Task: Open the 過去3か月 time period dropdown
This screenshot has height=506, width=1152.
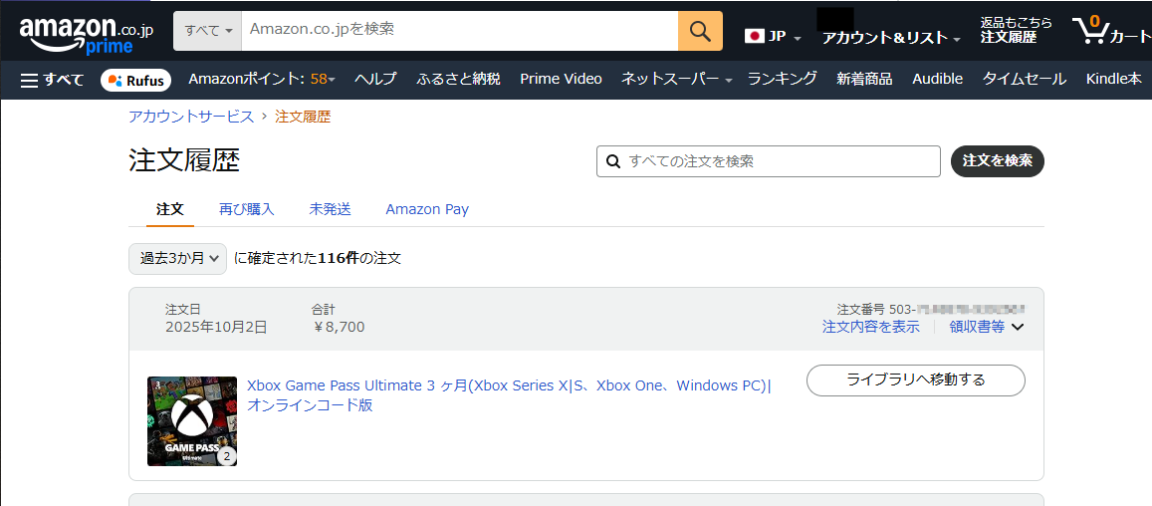Action: [x=177, y=259]
